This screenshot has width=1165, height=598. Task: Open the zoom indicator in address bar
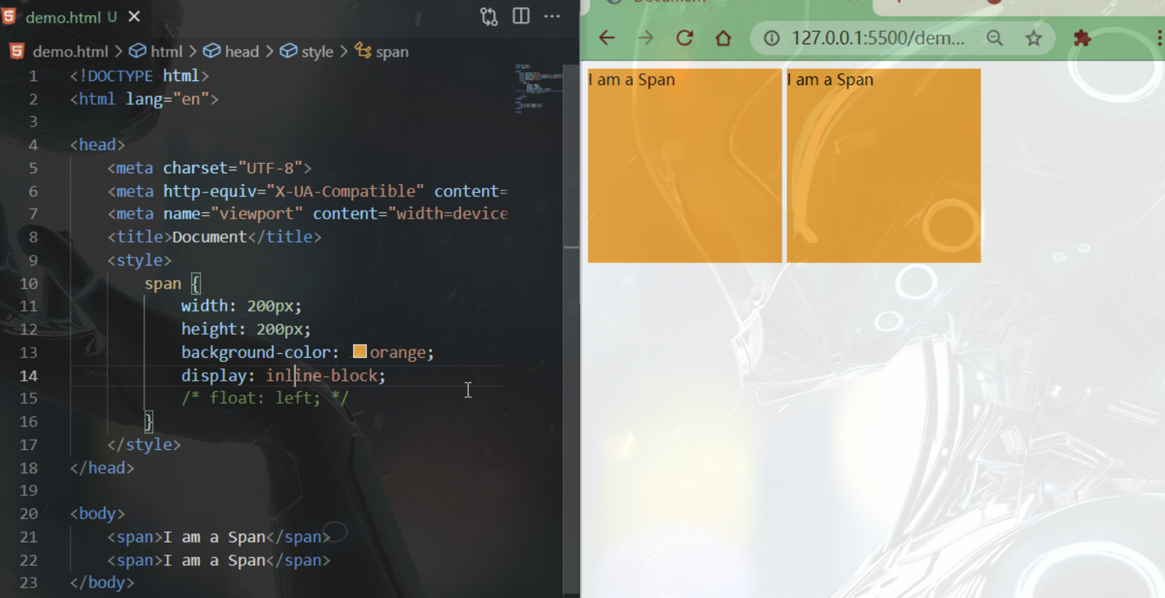(994, 38)
